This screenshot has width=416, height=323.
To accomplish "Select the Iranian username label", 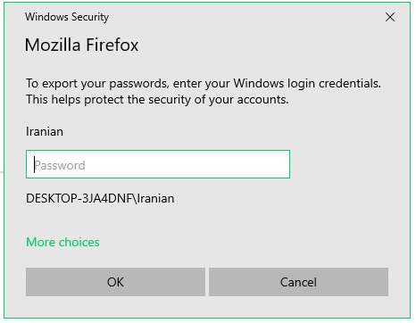I will coord(45,131).
